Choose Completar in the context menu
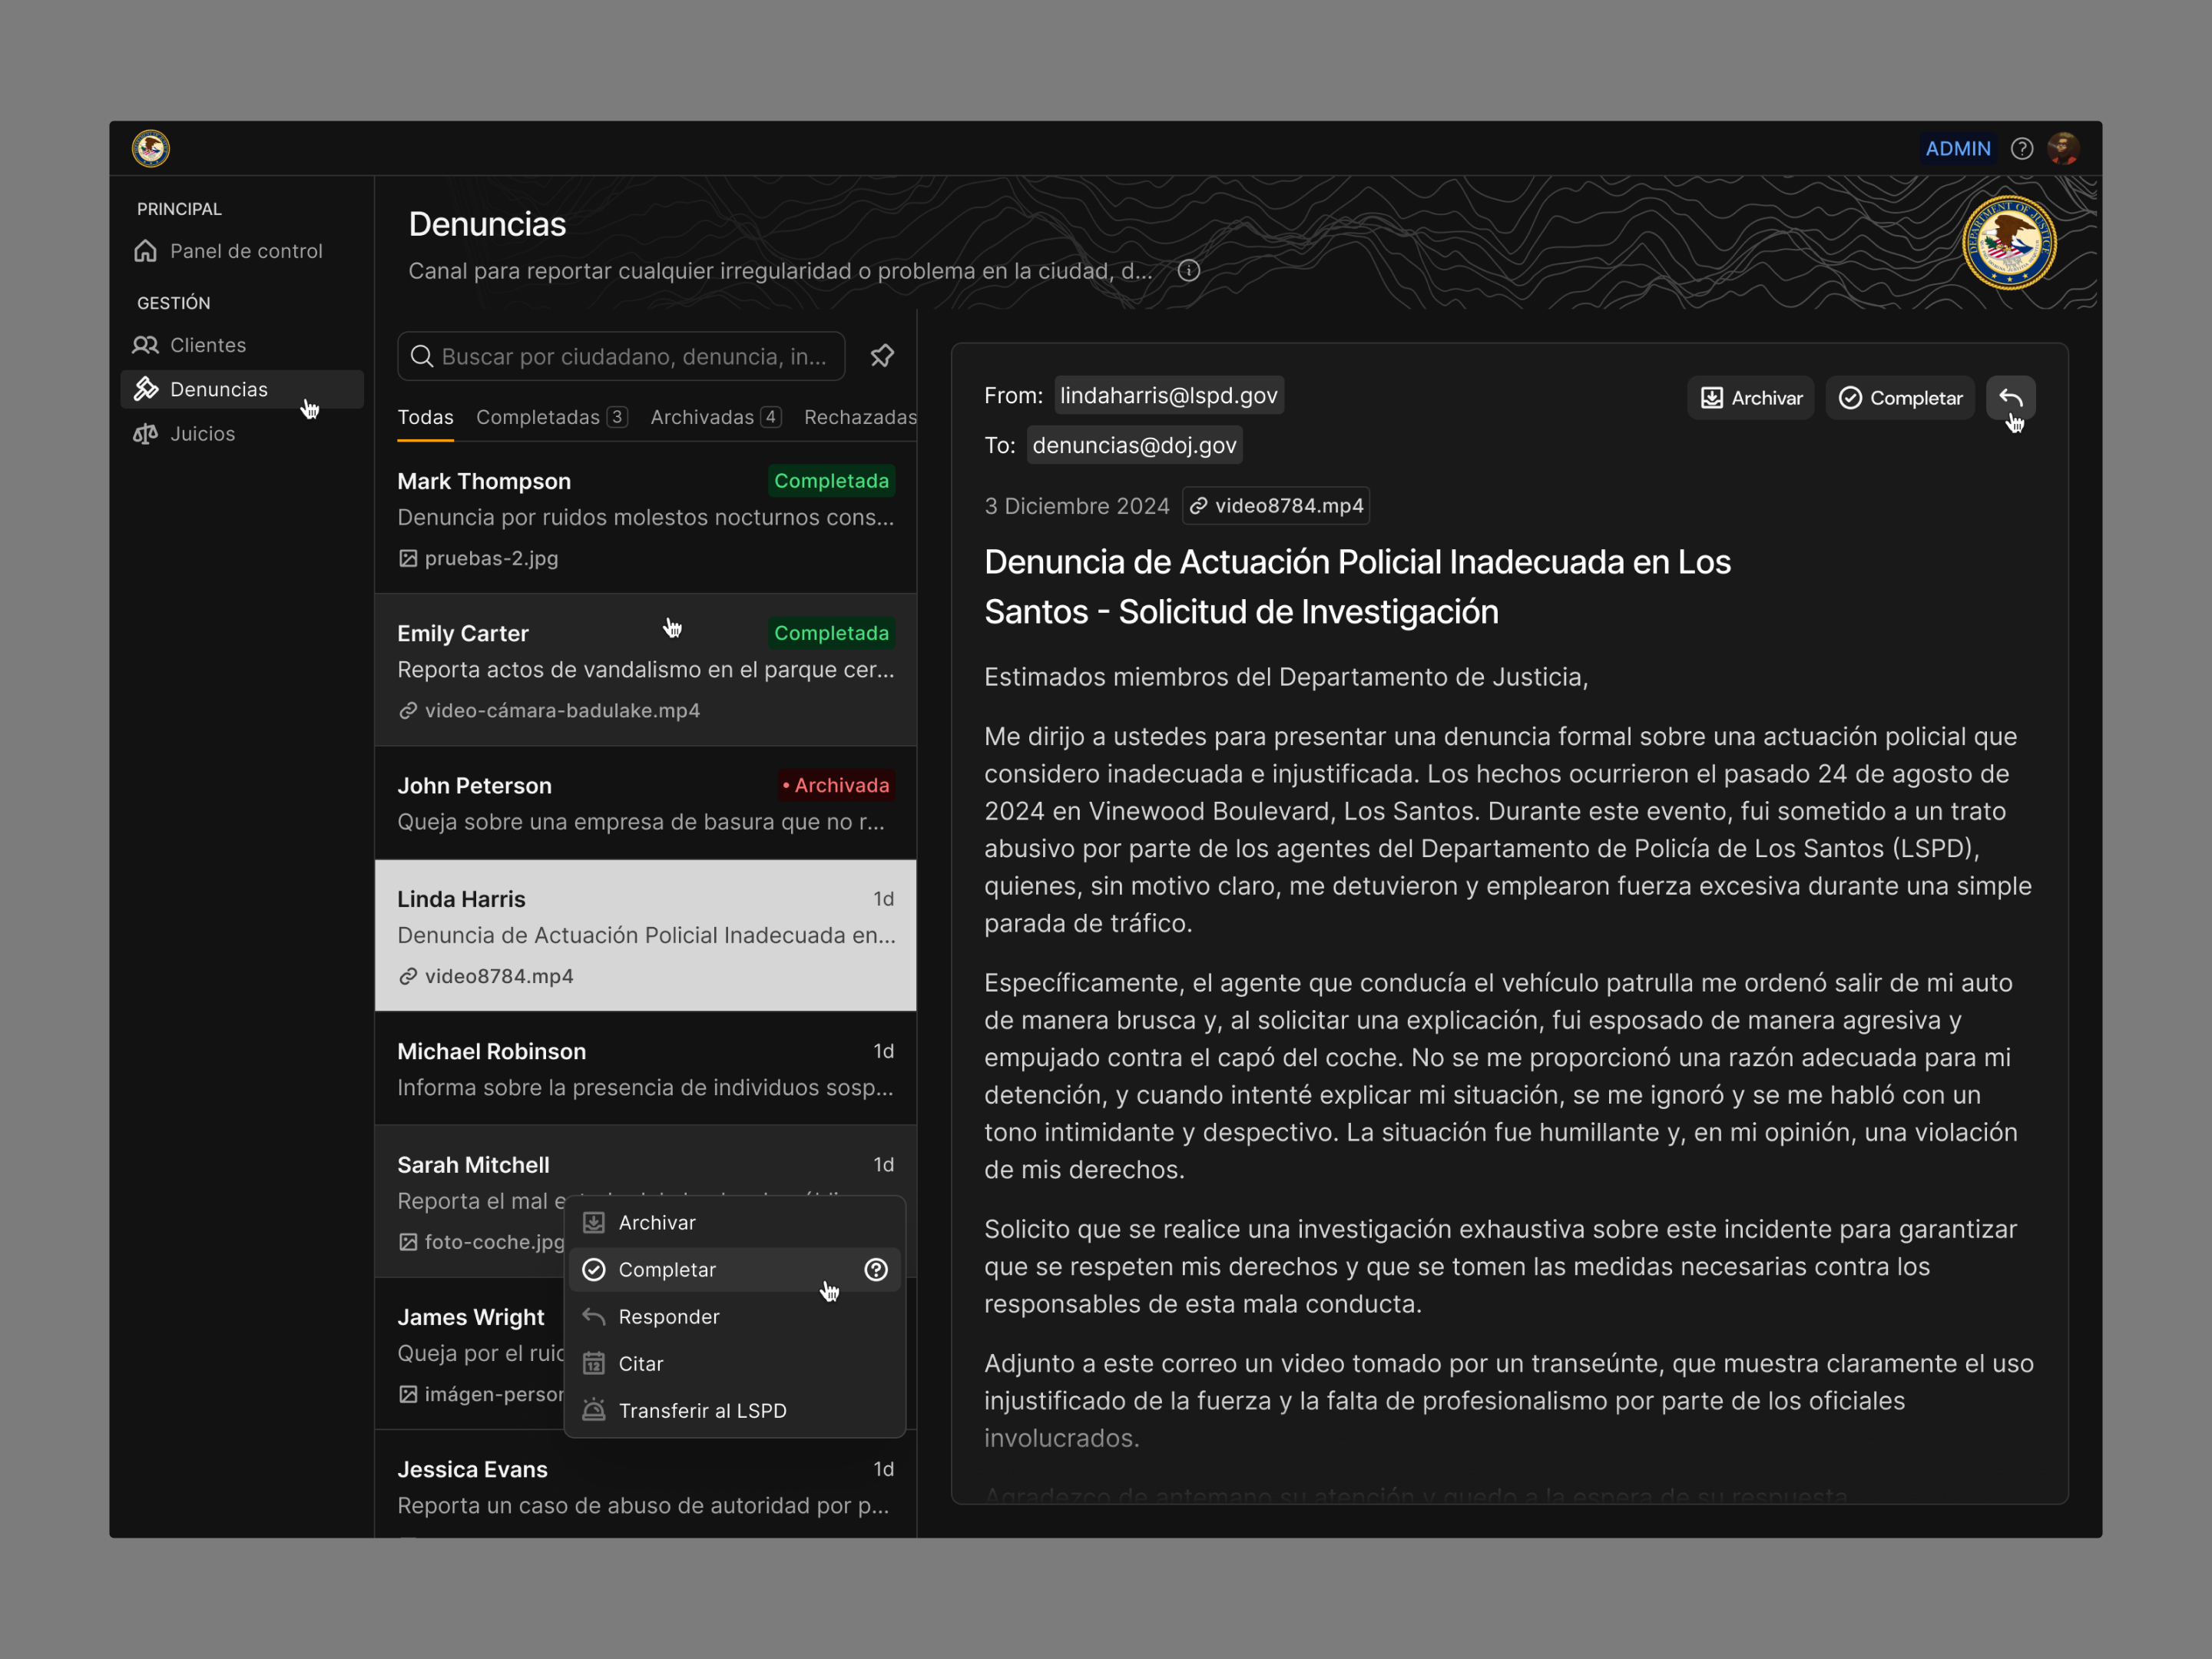 tap(735, 1270)
